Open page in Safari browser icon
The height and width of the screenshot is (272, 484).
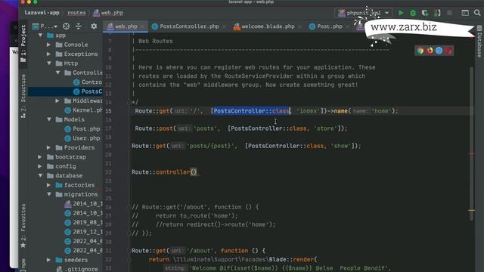(x=439, y=51)
